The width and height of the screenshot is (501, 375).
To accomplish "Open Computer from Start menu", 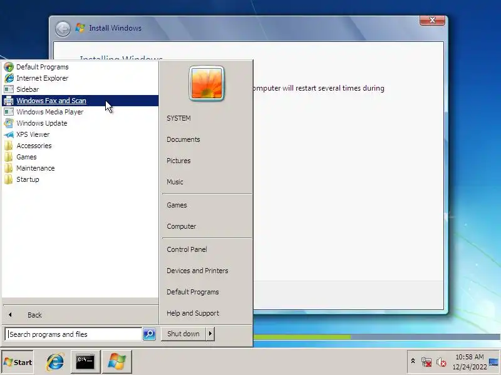I will click(x=181, y=226).
